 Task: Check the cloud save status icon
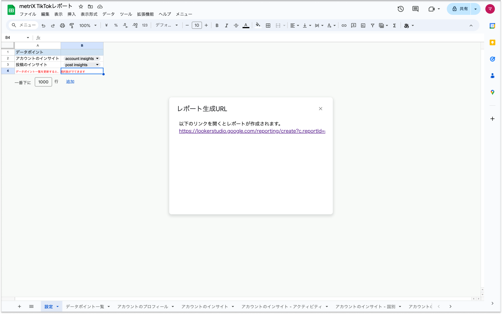[x=100, y=7]
